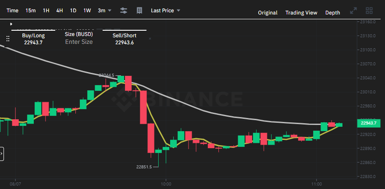
Task: Click the 10:00 time axis label
Action: (166, 184)
